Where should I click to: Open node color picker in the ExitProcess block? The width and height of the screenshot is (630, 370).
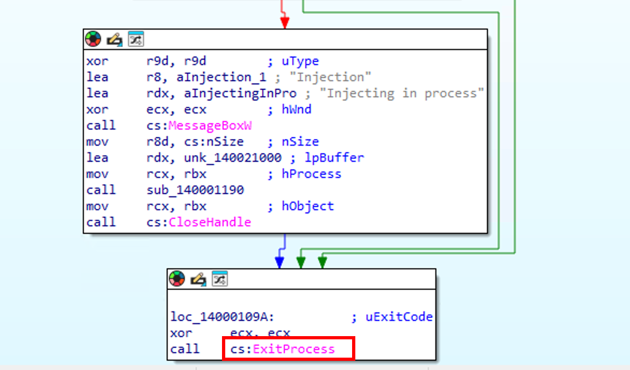[177, 279]
